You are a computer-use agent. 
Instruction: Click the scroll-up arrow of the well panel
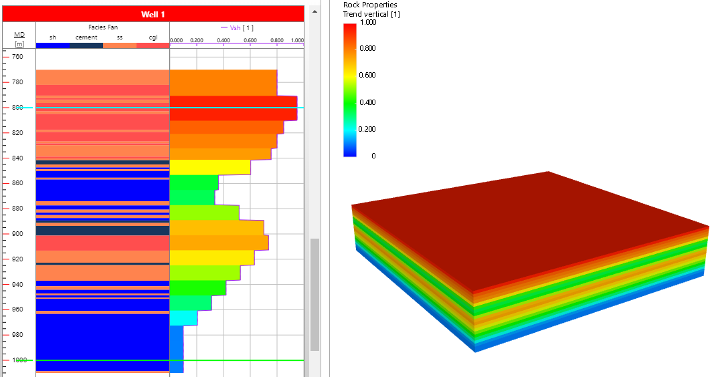(315, 11)
